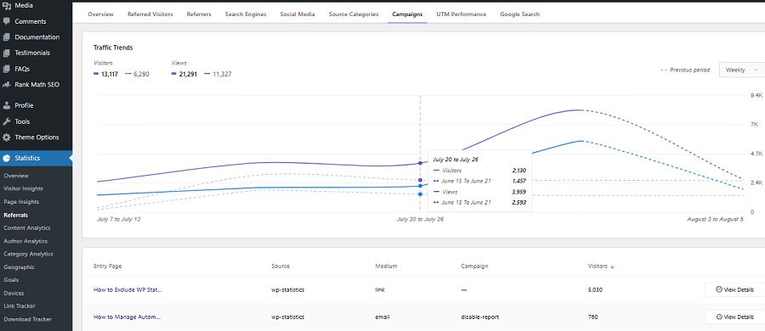Click the Traffic Trends heading
Image resolution: width=765 pixels, height=331 pixels.
113,48
